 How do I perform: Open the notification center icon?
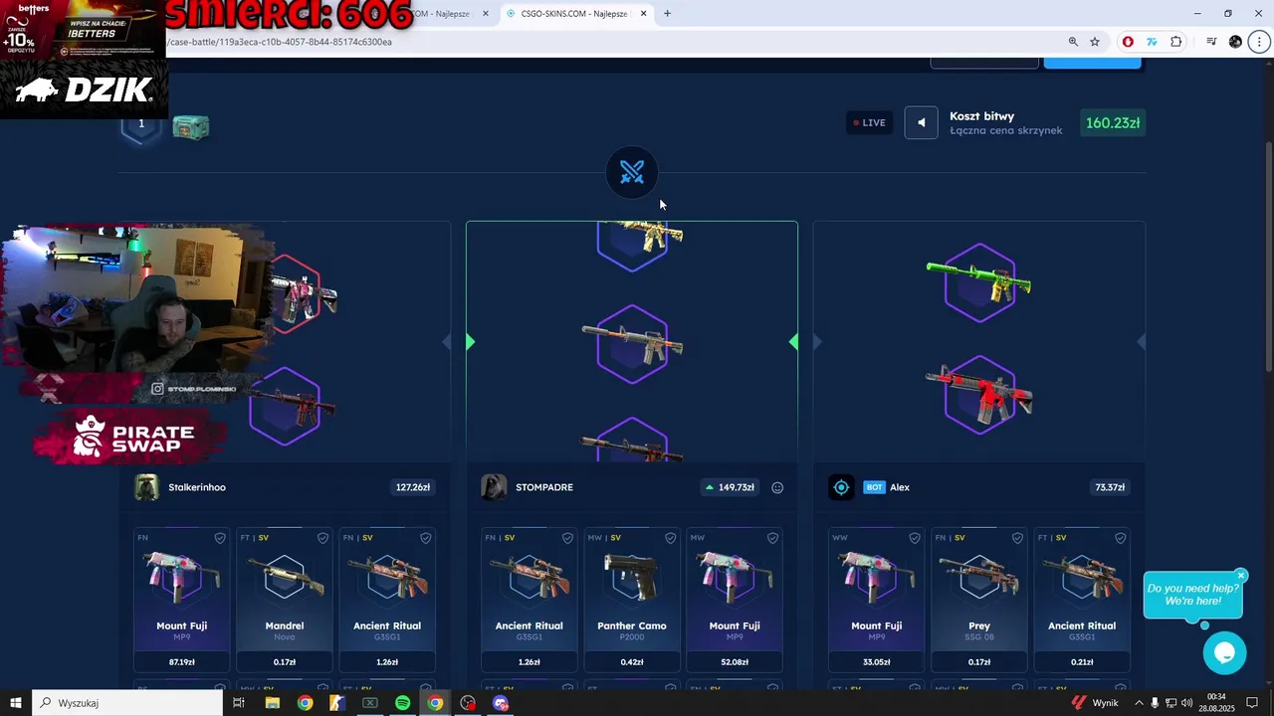tap(1253, 703)
